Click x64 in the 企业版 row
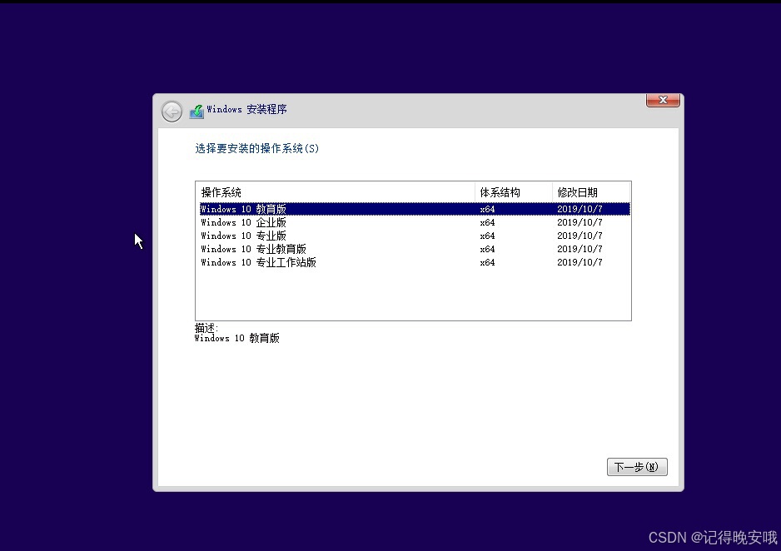The image size is (781, 551). click(487, 222)
